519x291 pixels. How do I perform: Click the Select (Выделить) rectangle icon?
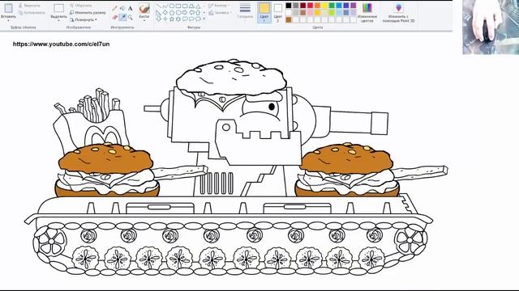(x=58, y=8)
